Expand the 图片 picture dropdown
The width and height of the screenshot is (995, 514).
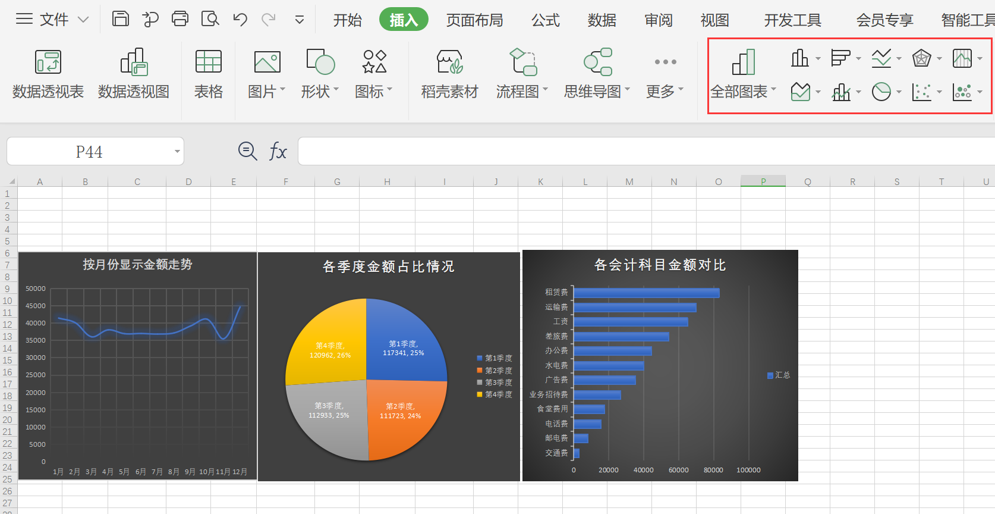pos(283,90)
